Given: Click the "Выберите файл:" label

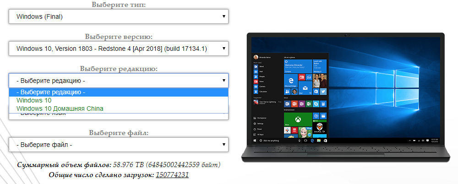Looking at the screenshot, I should click(x=119, y=133).
